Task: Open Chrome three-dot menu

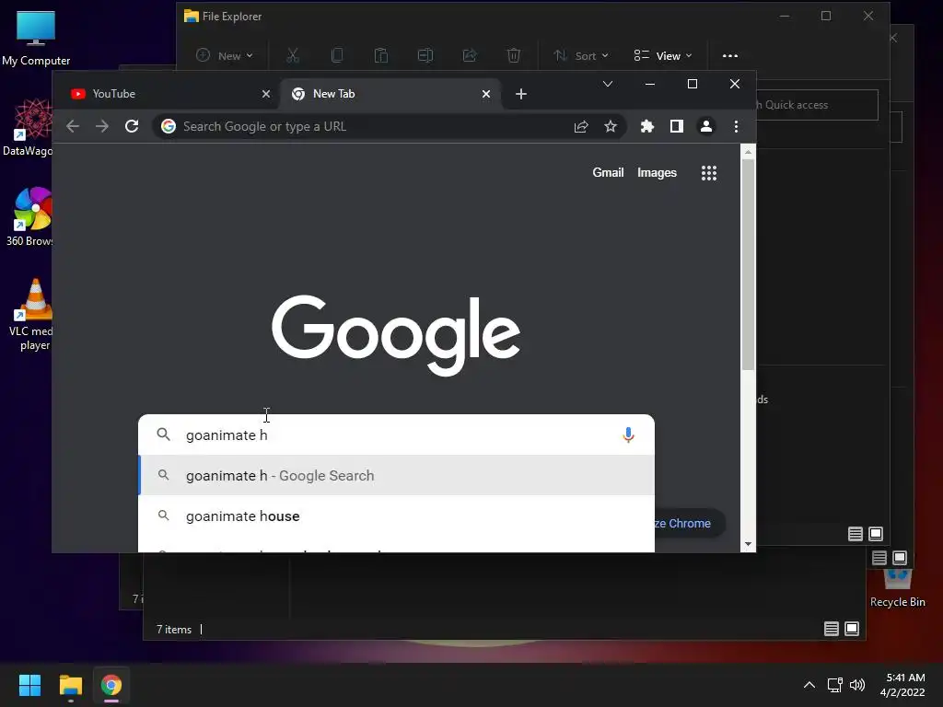Action: point(736,126)
